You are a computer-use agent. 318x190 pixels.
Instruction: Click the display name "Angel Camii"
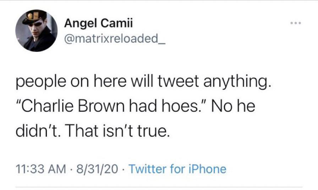tap(99, 24)
